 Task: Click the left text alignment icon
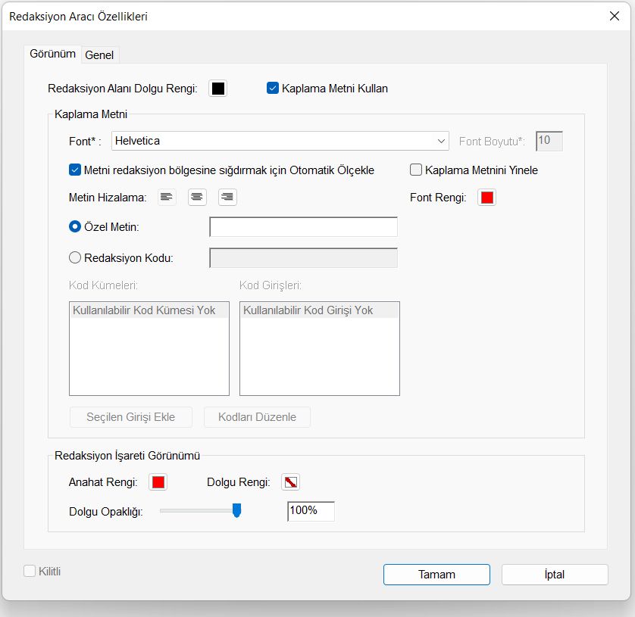pyautogui.click(x=167, y=198)
